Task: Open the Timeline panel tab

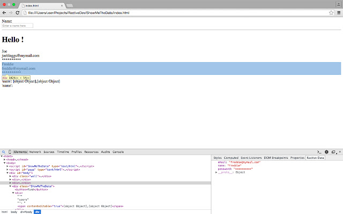Action: 63,152
